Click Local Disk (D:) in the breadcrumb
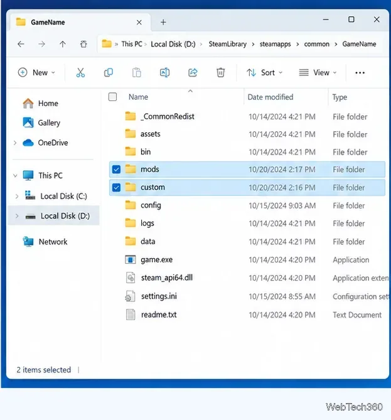This screenshot has width=391, height=420. click(x=173, y=44)
